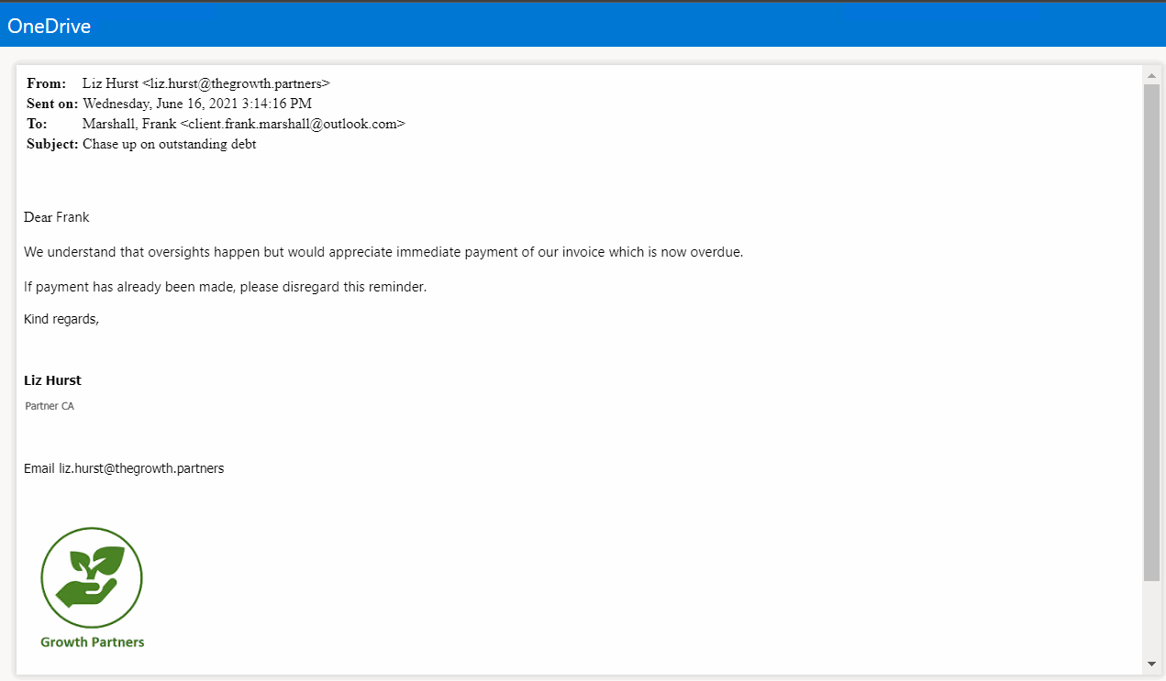Click the 'Subject:' field label
The height and width of the screenshot is (681, 1166).
[52, 144]
